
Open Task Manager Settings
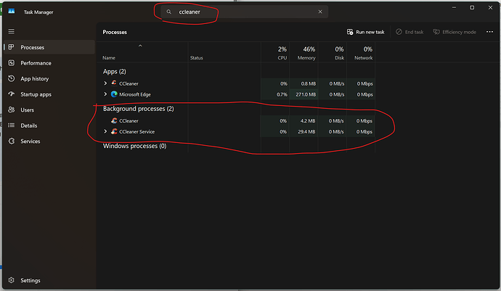pos(50,280)
